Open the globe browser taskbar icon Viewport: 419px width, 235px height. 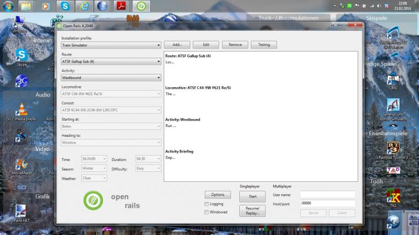[x=102, y=6]
